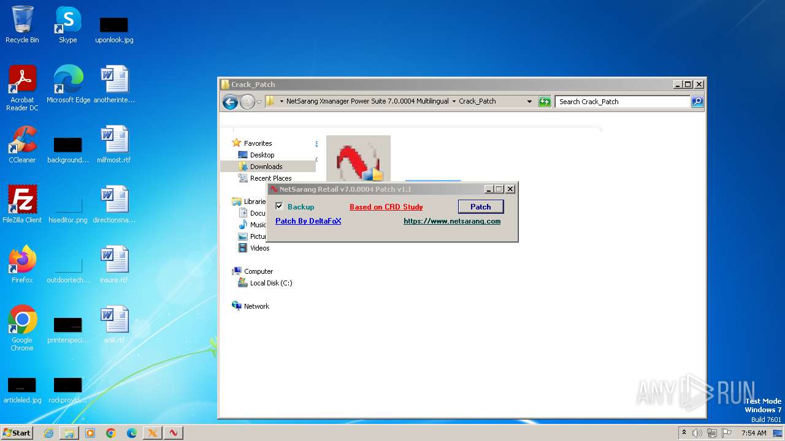Show hidden system tray icons

[x=684, y=433]
